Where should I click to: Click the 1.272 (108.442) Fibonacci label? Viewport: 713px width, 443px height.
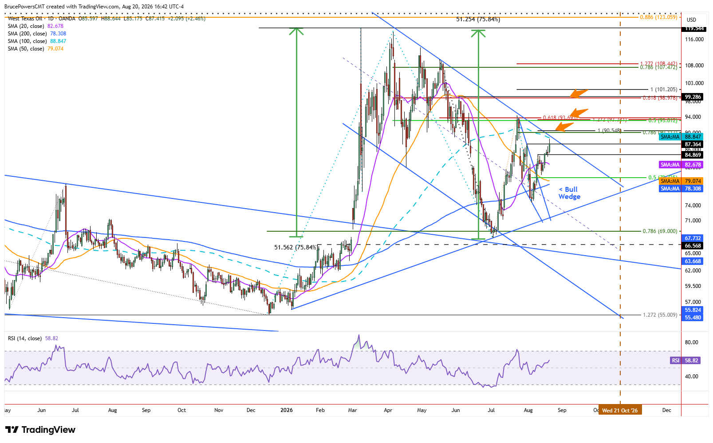(659, 64)
